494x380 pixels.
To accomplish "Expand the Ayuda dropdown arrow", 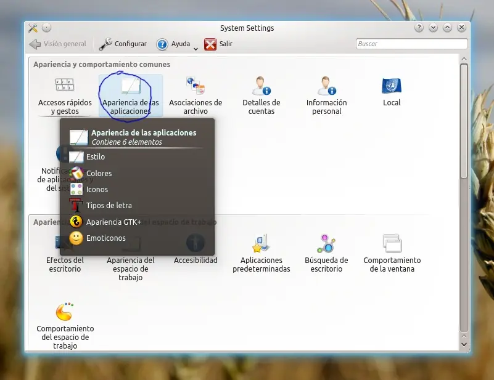I will [196, 47].
